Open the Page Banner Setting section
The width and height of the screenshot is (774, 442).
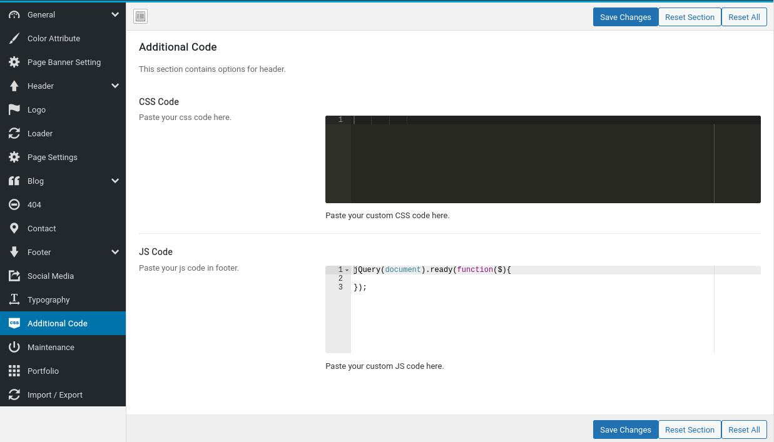[x=63, y=62]
